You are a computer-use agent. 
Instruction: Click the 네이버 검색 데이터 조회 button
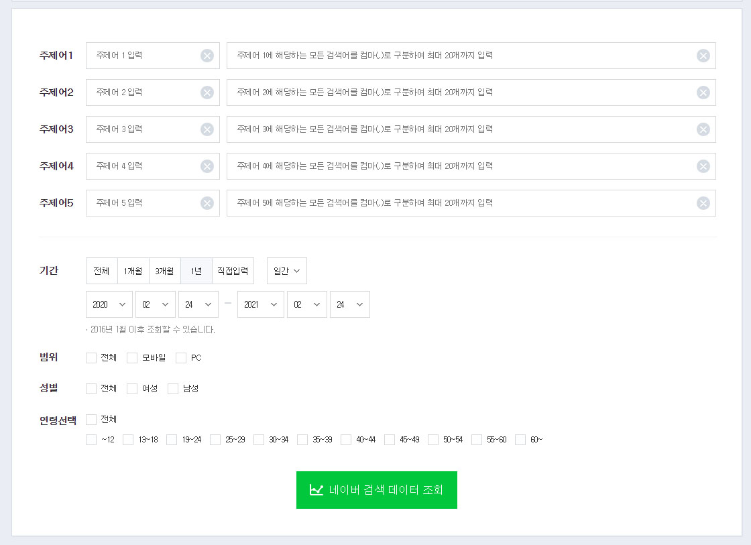pyautogui.click(x=376, y=490)
